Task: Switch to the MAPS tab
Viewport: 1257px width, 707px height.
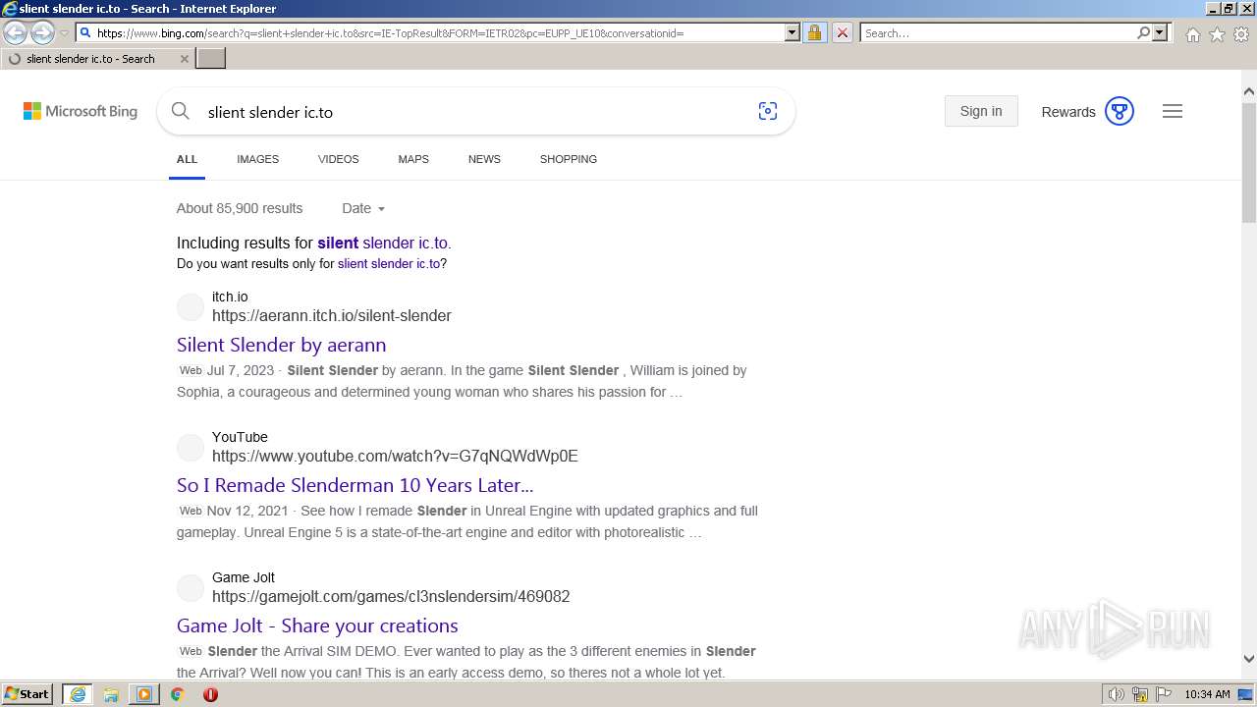Action: point(413,159)
